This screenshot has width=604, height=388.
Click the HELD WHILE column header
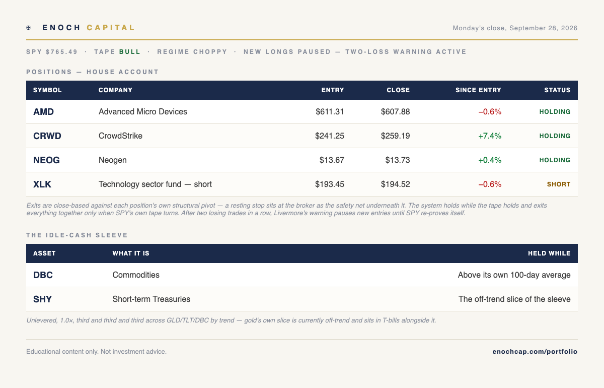coord(549,253)
